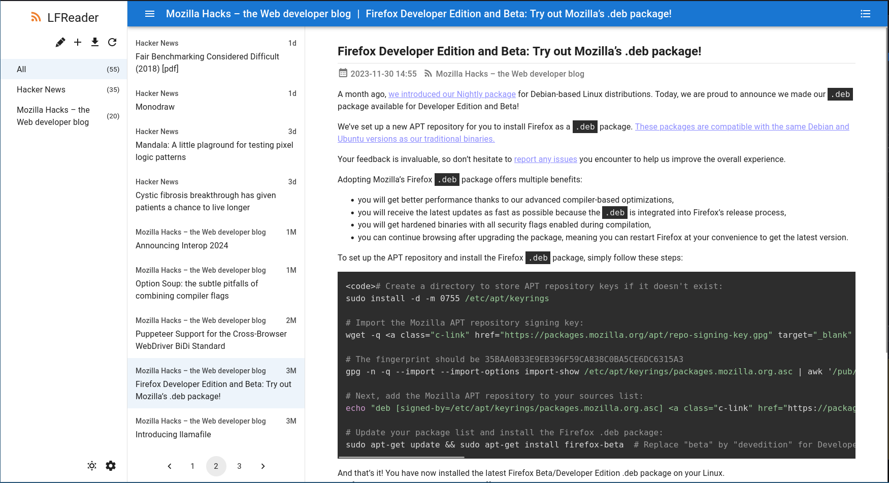This screenshot has width=889, height=483.
Task: Click the (20) count next to Mozilla Hacks
Action: pyautogui.click(x=113, y=116)
